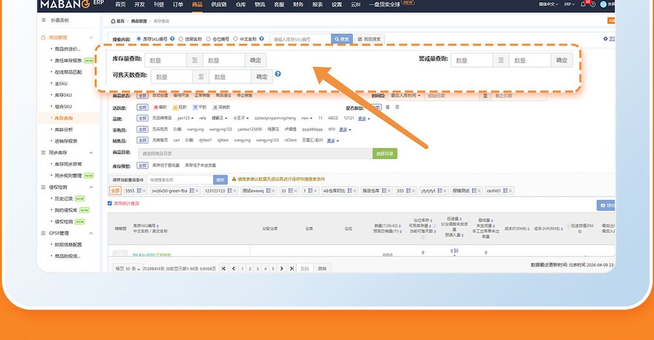This screenshot has height=340, width=654.
Task: Click the blue 搜索 search button
Action: point(341,39)
